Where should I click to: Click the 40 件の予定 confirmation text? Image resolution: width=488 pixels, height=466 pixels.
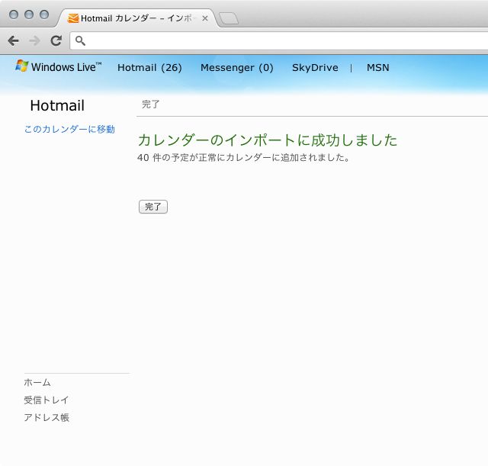(x=243, y=158)
